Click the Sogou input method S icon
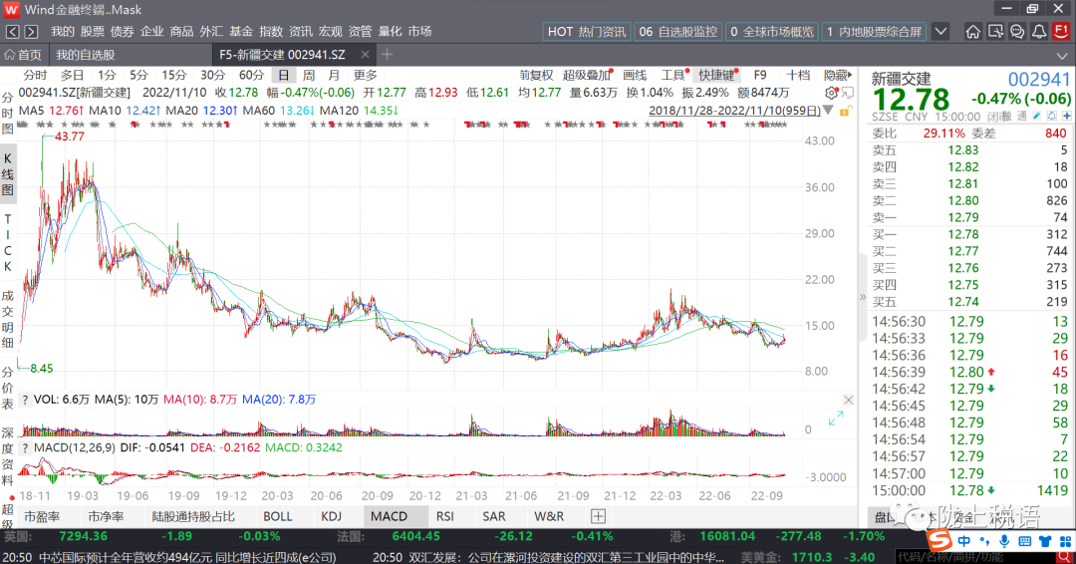 point(941,541)
